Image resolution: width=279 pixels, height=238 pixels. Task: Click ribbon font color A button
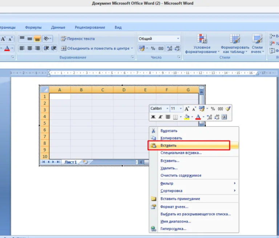click(x=7, y=48)
